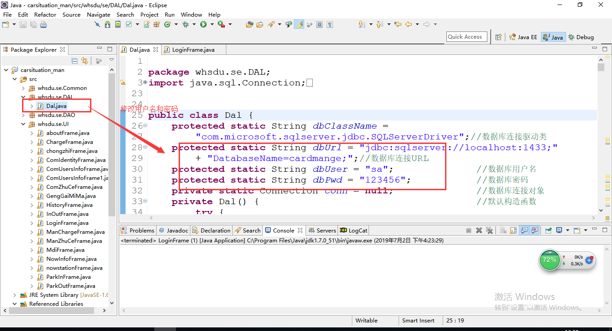Viewport: 612px width, 331px height.
Task: Open the Android SDK Manager icon
Action: click(108, 24)
